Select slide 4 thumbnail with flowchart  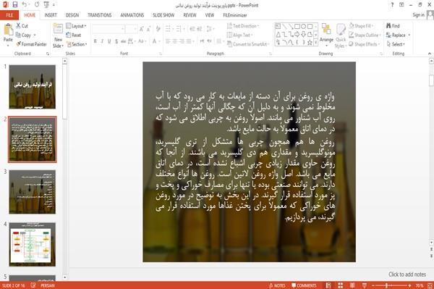pos(33,244)
